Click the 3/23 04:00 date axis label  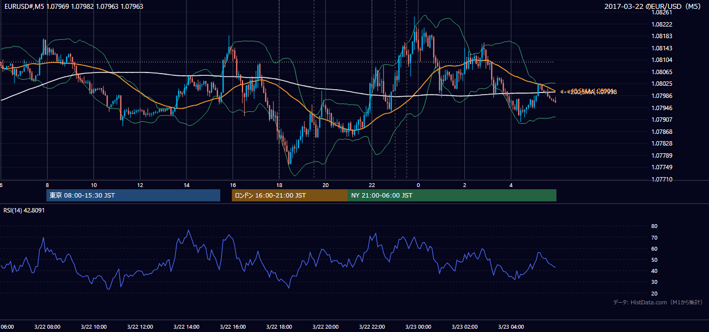coord(511,327)
